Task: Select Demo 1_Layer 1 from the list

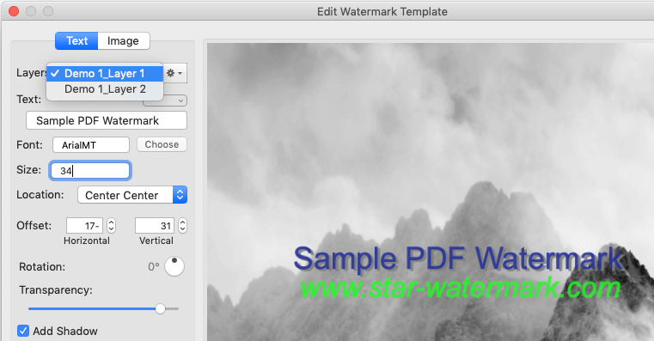Action: [x=105, y=73]
